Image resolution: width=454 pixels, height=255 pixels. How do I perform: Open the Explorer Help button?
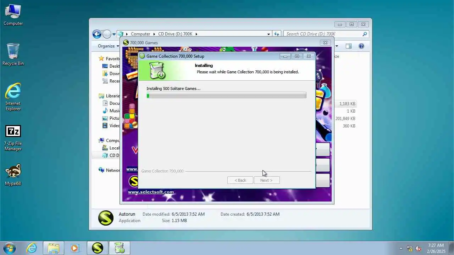tap(361, 46)
